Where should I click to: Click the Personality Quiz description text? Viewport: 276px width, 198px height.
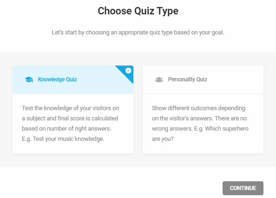pos(200,123)
